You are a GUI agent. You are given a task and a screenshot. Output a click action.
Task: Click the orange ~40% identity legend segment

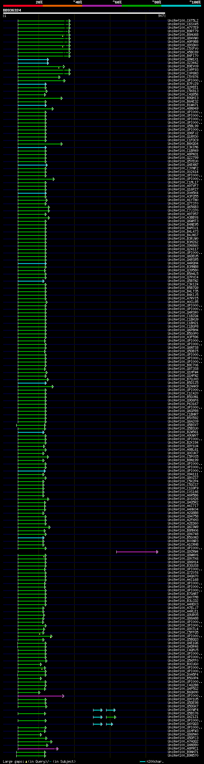pyautogui.click(x=62, y=6)
